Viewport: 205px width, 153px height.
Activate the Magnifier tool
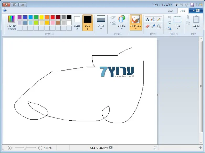(159, 26)
